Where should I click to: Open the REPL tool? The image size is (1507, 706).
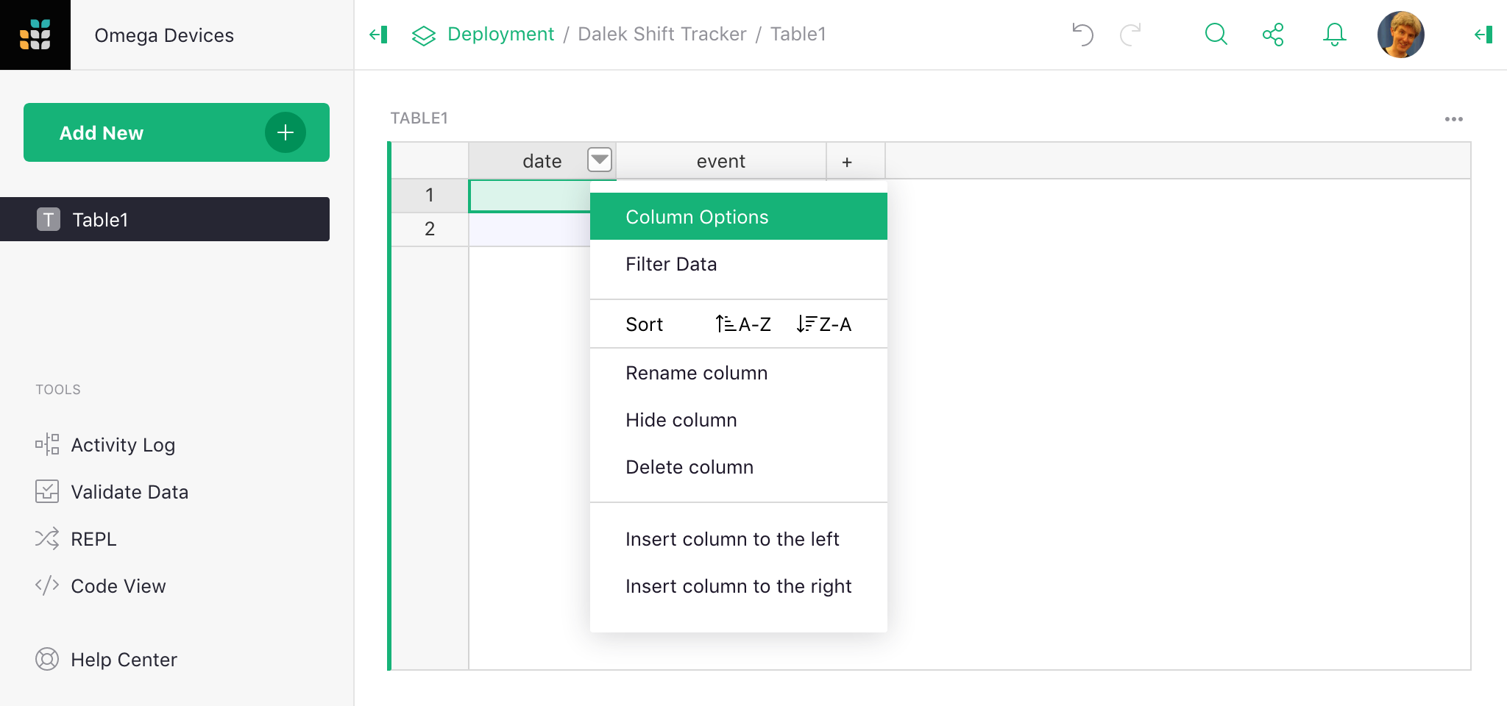[x=93, y=538]
